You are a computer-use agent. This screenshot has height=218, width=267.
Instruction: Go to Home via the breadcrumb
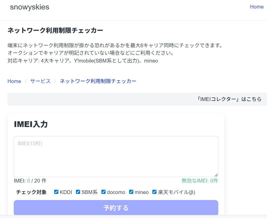point(14,81)
